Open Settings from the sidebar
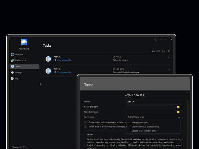199x149 pixels. 19,73
